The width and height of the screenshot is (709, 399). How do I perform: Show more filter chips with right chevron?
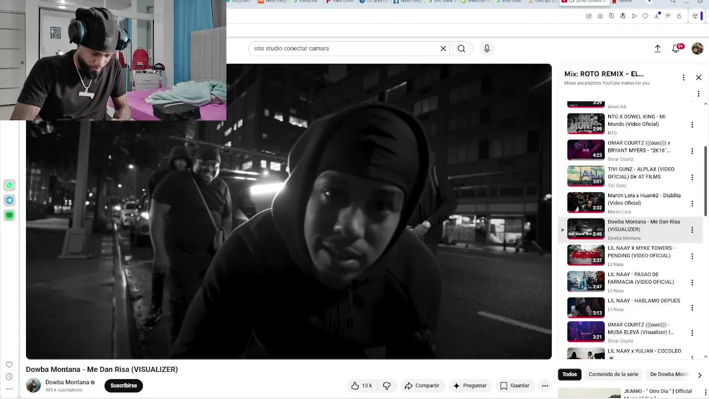[x=700, y=375]
